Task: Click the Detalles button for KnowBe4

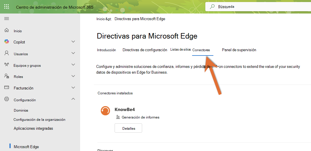Action: tap(128, 128)
